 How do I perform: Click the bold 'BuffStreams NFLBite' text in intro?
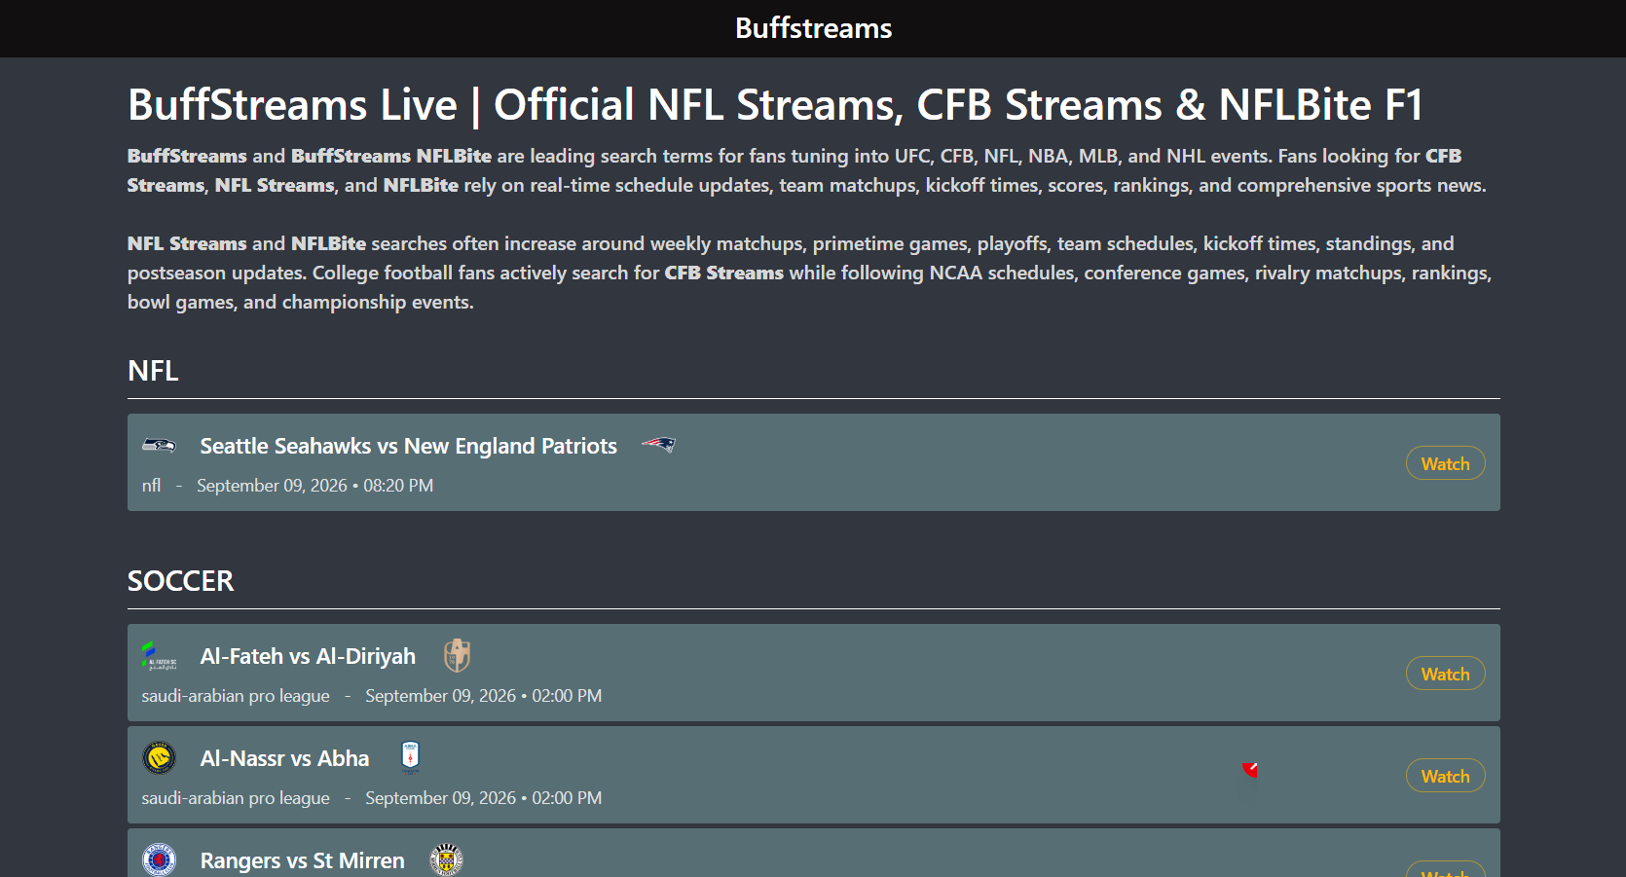click(x=391, y=156)
